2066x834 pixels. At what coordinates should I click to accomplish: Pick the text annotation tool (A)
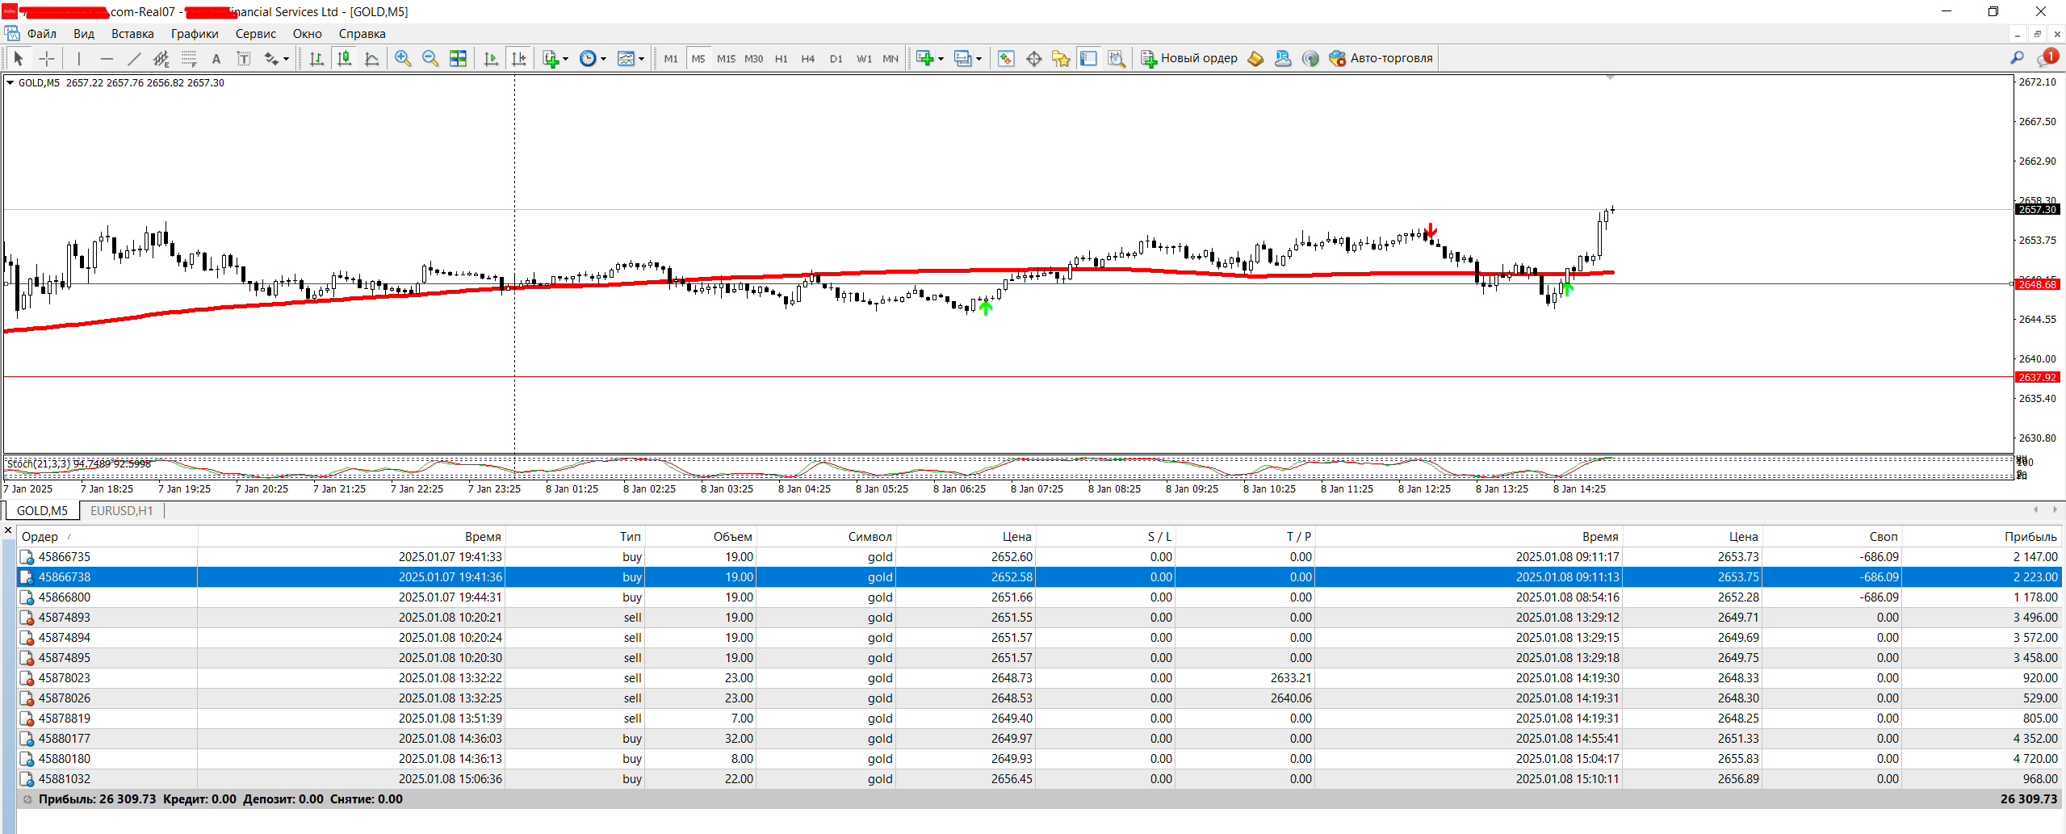coord(216,58)
